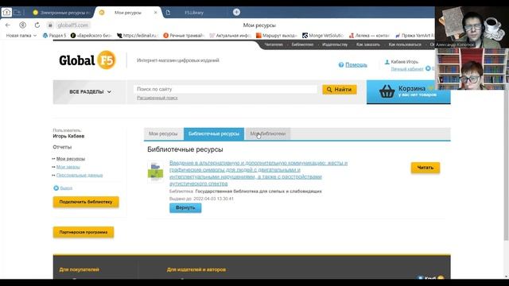Click the address bar showing globalf5.com

(72, 25)
